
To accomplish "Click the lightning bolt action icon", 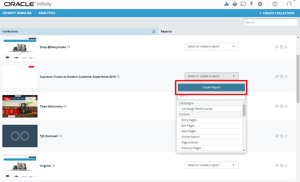I will 252,4.
